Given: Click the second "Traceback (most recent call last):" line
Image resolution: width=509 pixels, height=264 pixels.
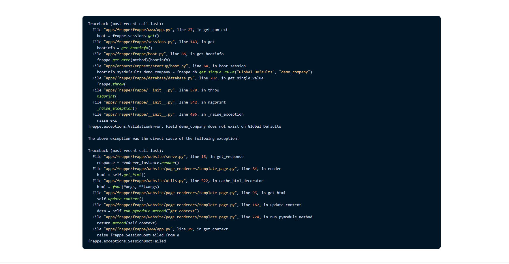Looking at the screenshot, I should 126,151.
